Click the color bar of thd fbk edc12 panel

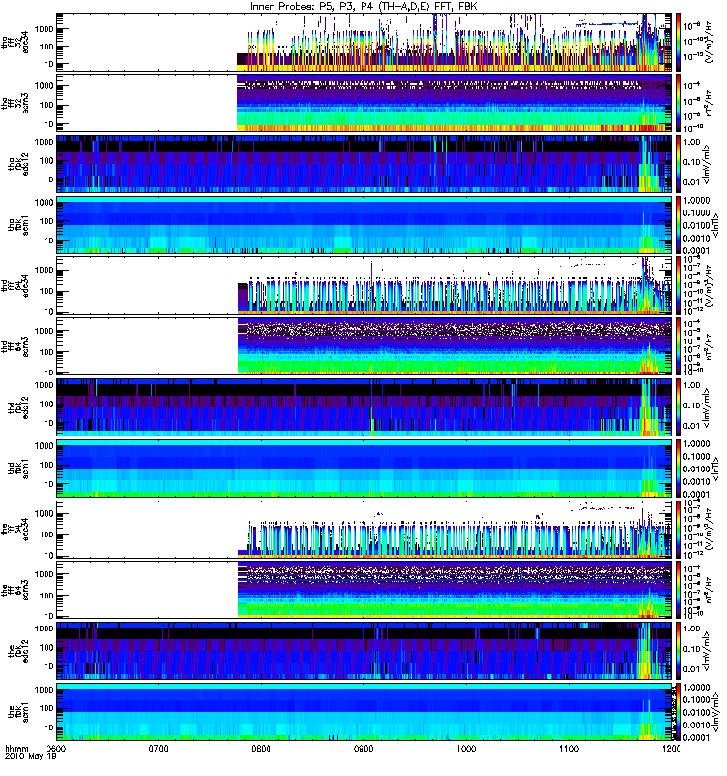click(678, 407)
